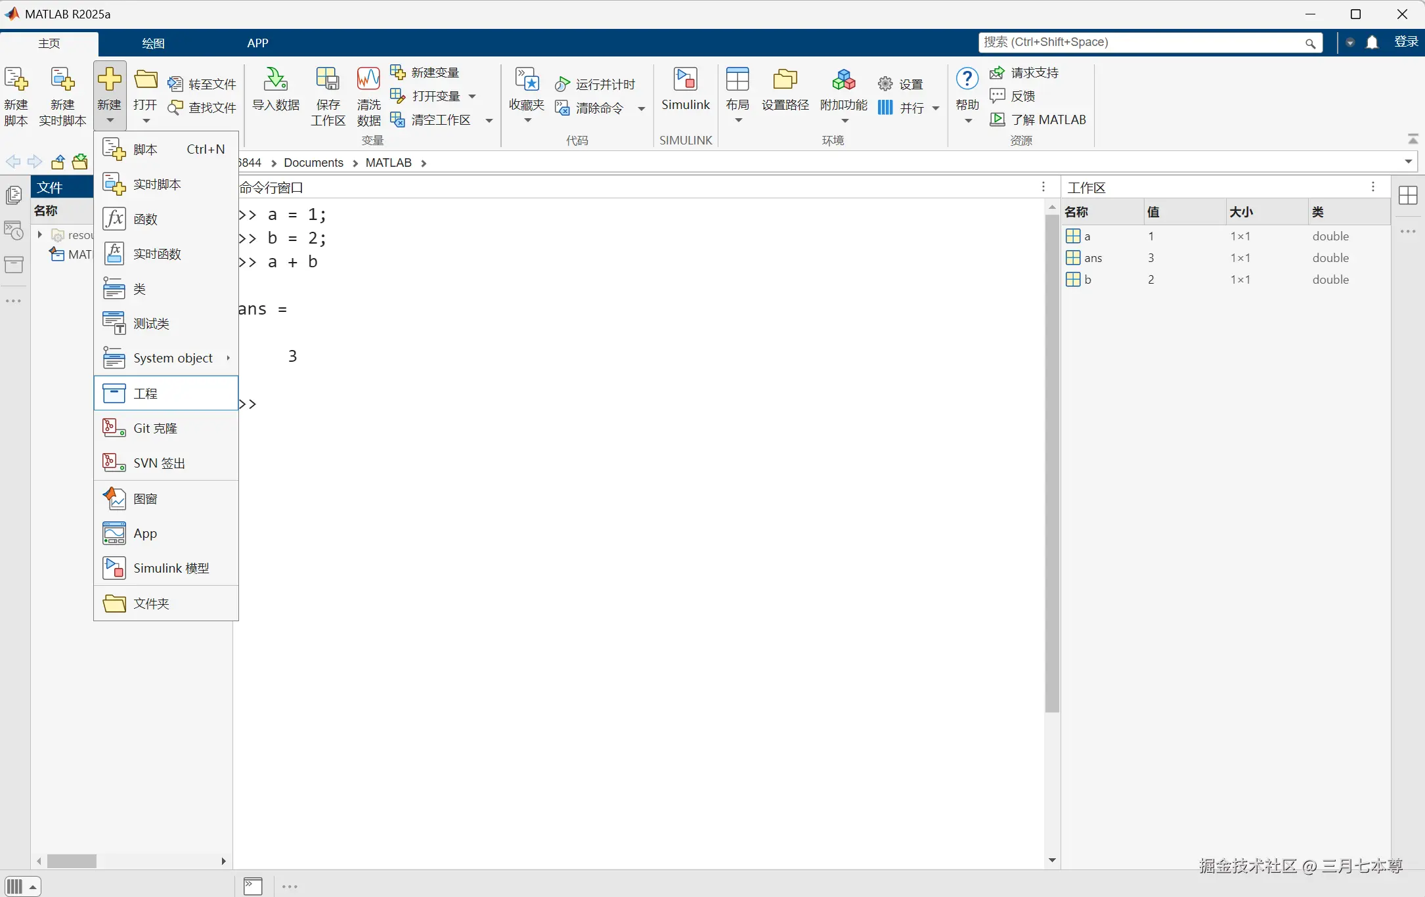This screenshot has height=897, width=1425.
Task: Open the Preferences gear (设置)
Action: pyautogui.click(x=901, y=84)
